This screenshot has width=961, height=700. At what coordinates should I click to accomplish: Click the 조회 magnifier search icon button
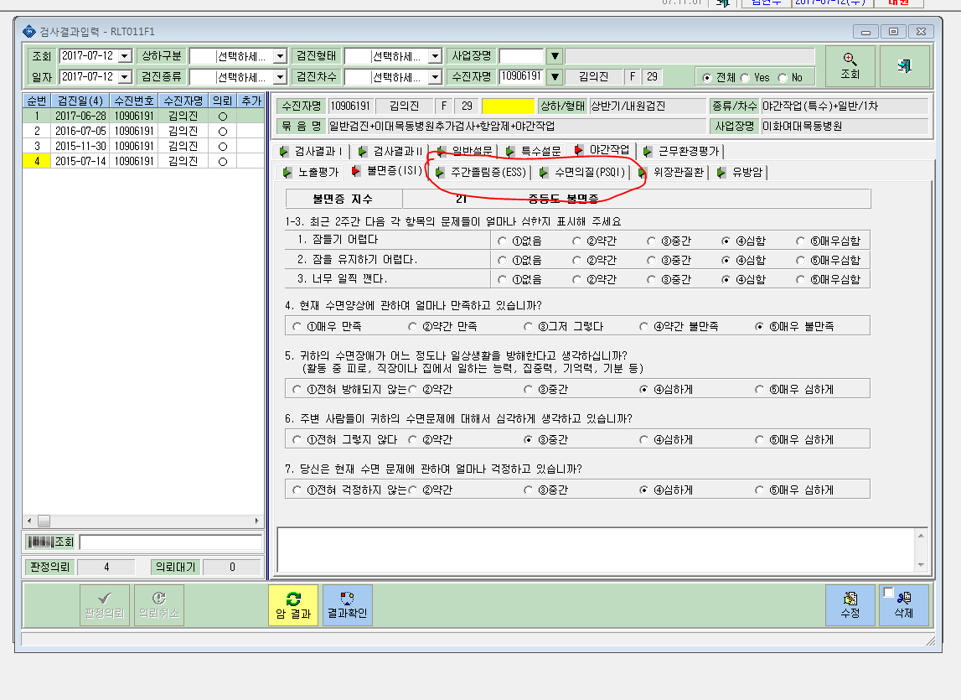coord(850,66)
